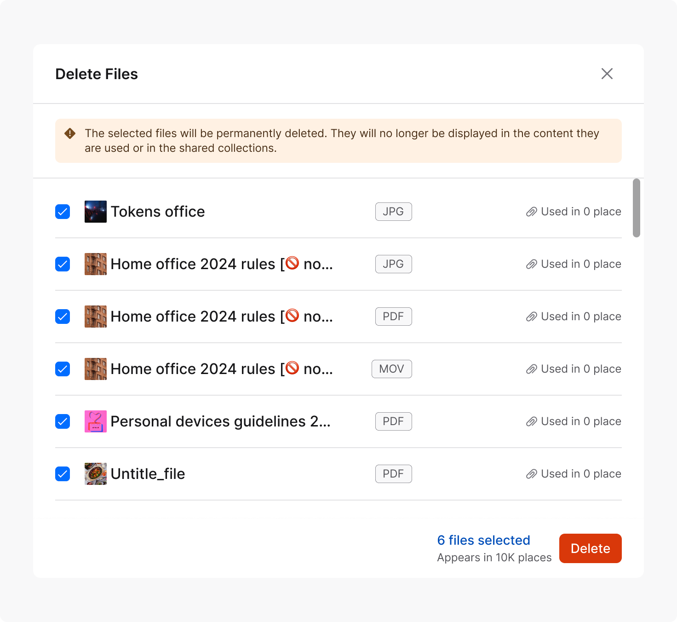Uncheck the Home office 2024 rules JPG checkbox
The height and width of the screenshot is (622, 677).
[63, 264]
